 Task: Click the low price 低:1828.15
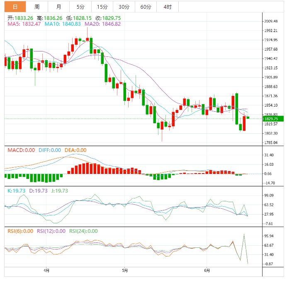coord(79,18)
